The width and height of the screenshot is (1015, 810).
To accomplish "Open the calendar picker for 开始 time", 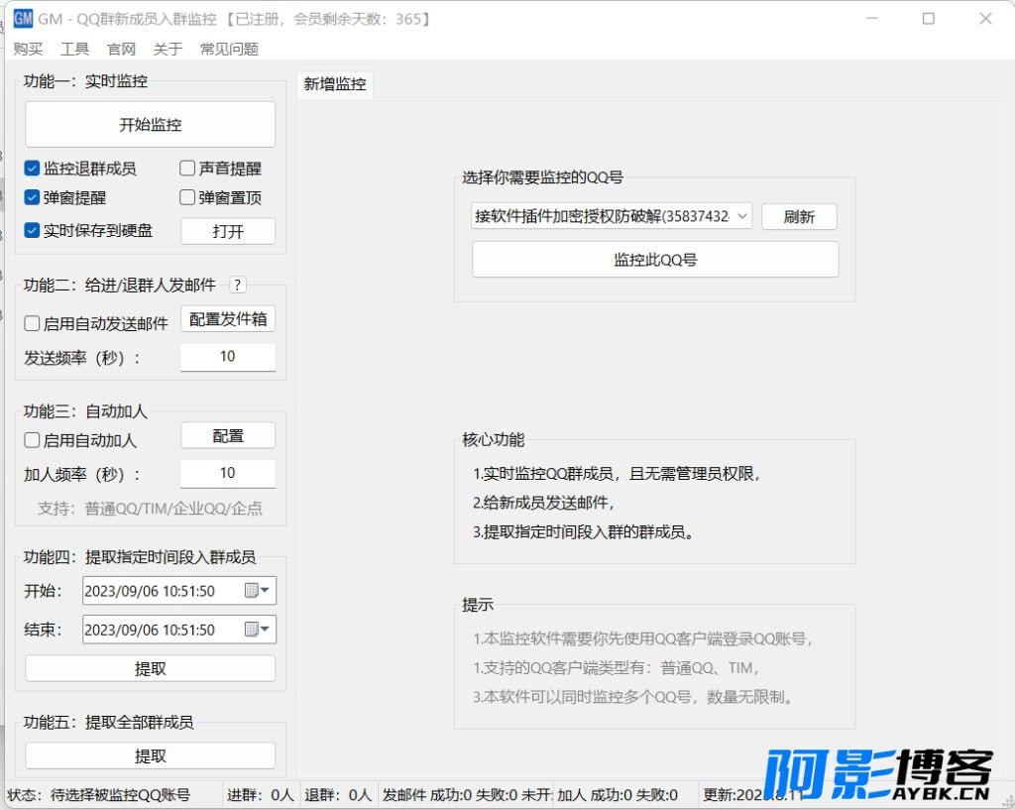I will point(257,591).
